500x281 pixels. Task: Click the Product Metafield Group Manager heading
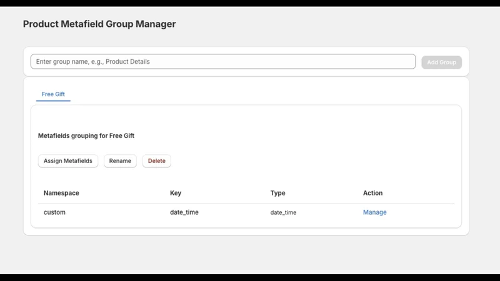point(99,24)
